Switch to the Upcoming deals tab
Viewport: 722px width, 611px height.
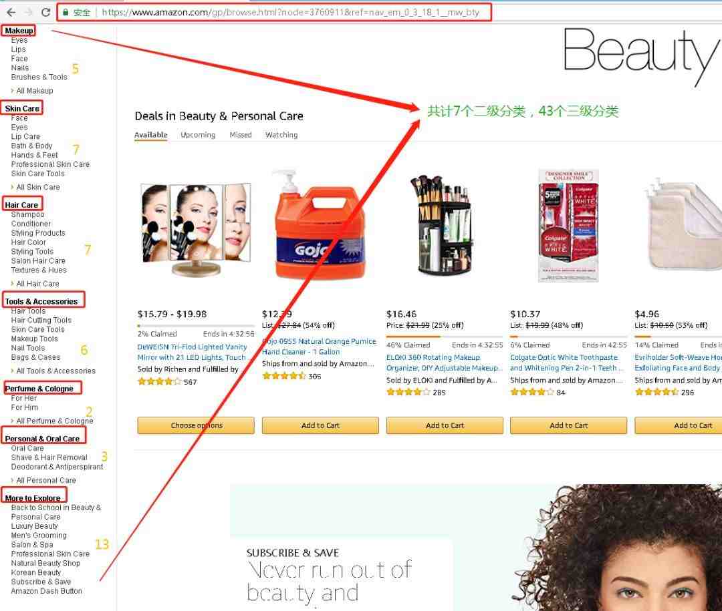(198, 135)
